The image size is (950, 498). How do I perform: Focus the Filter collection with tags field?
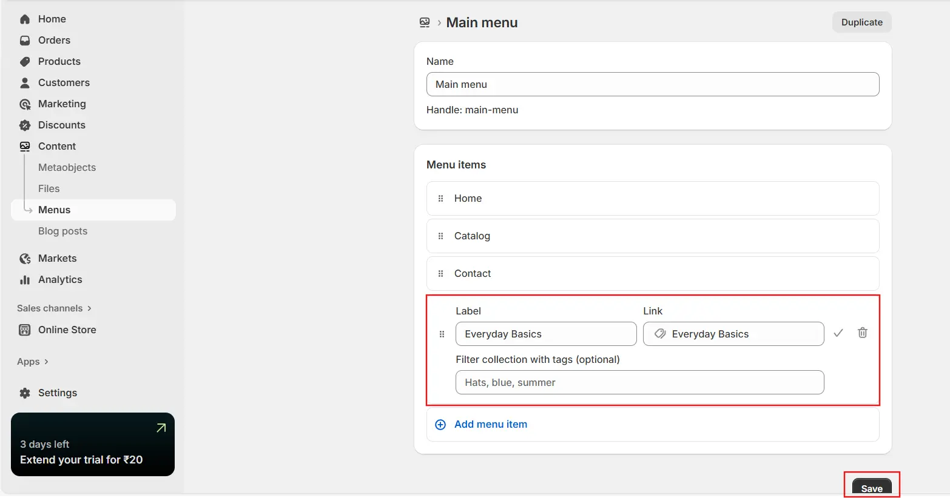639,382
